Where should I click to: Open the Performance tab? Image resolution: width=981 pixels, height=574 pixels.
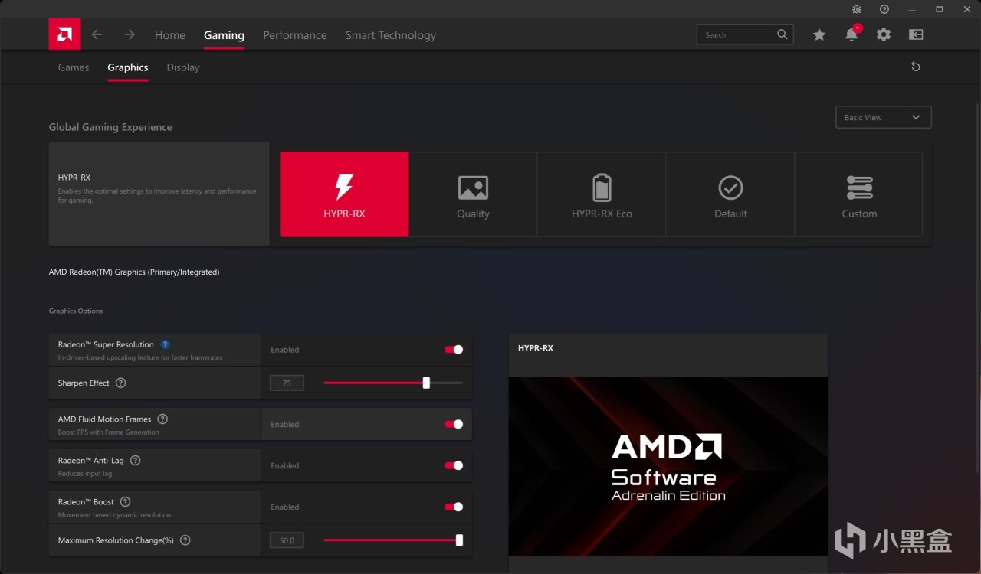295,35
